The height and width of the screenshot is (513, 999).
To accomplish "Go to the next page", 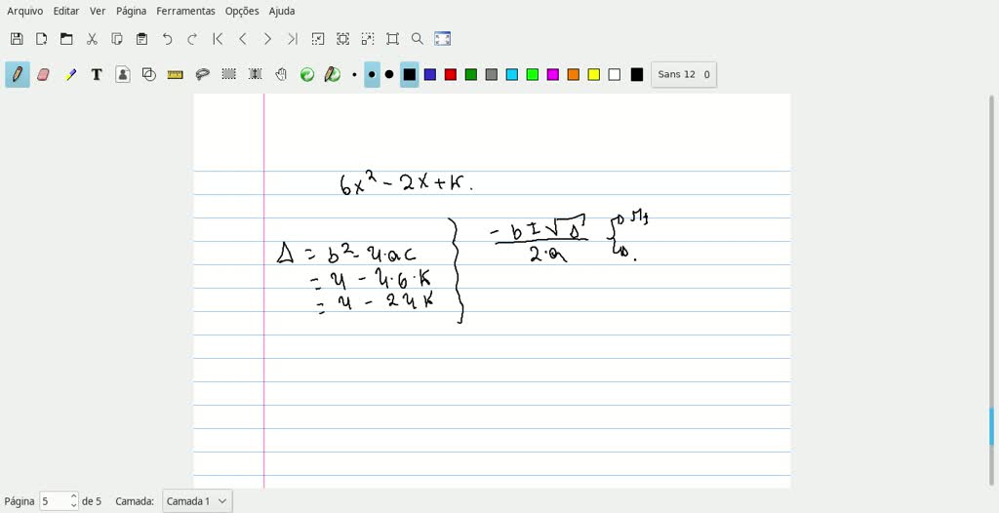I will tap(267, 39).
